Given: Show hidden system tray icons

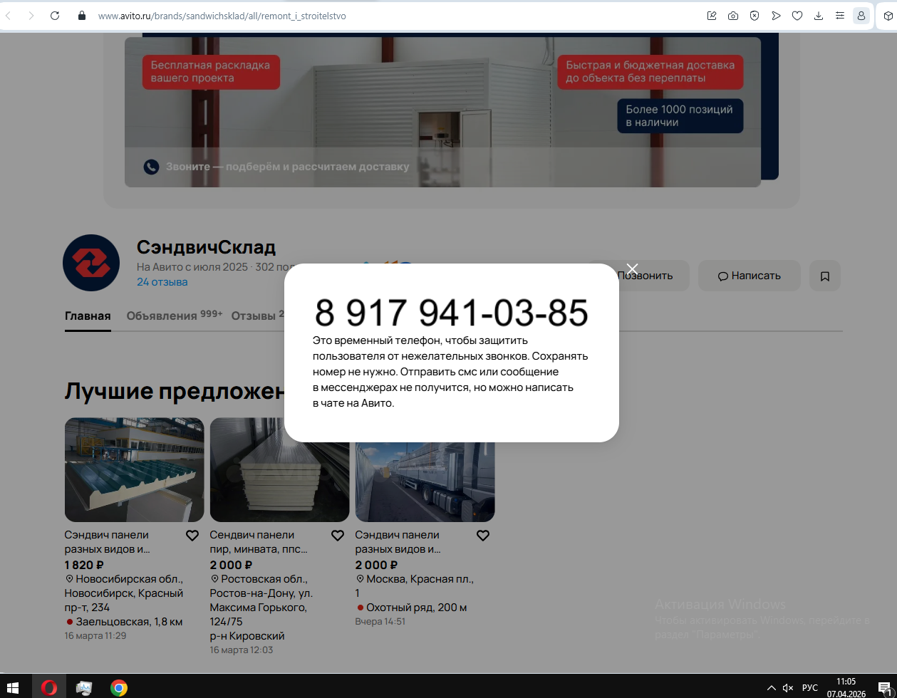Looking at the screenshot, I should [772, 688].
